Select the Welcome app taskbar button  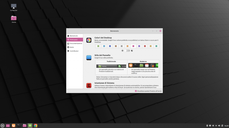[x=30, y=125]
